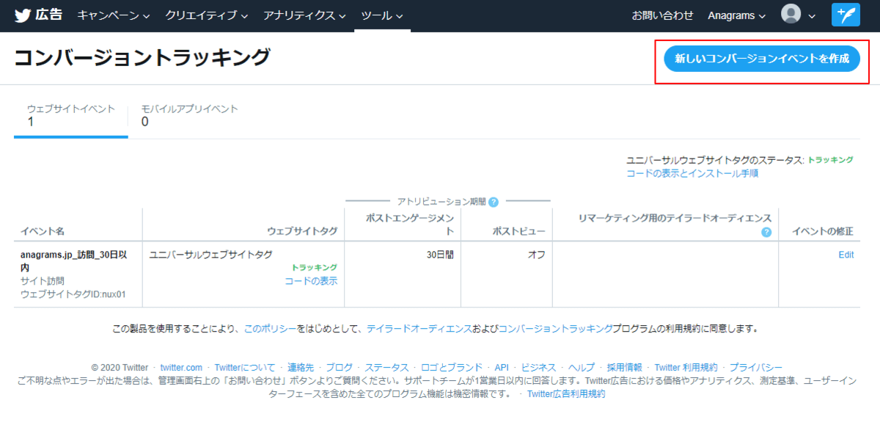Open the クリエイティブ dropdown menu

coord(207,15)
